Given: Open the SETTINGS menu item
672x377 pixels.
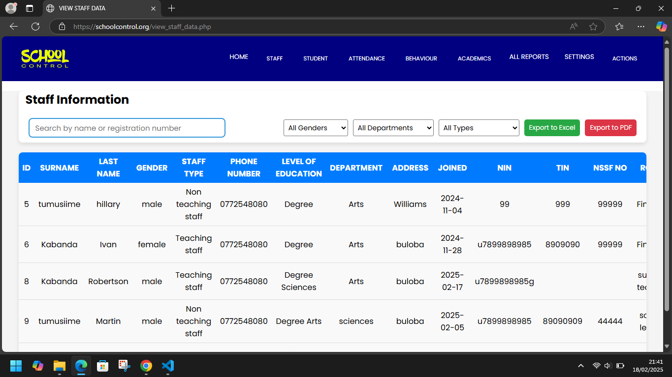Looking at the screenshot, I should (x=579, y=57).
